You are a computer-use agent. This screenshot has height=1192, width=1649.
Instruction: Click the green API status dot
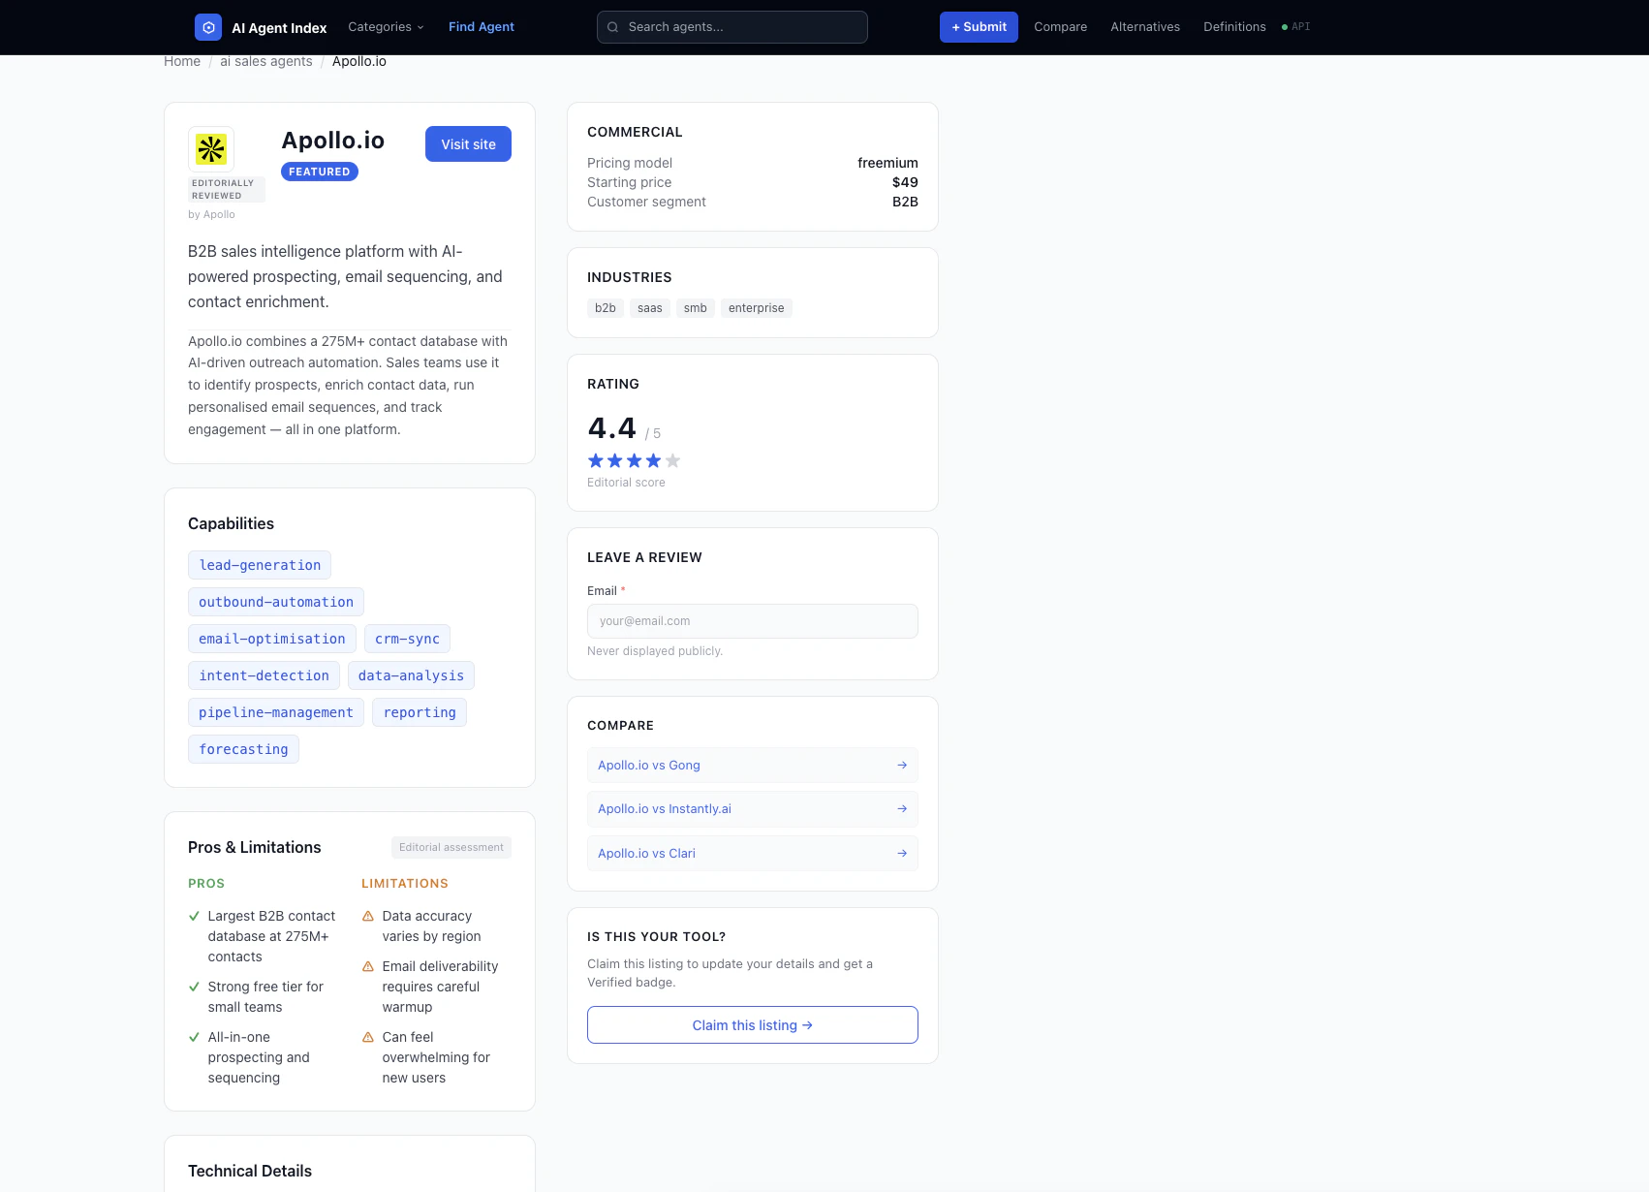1285,27
